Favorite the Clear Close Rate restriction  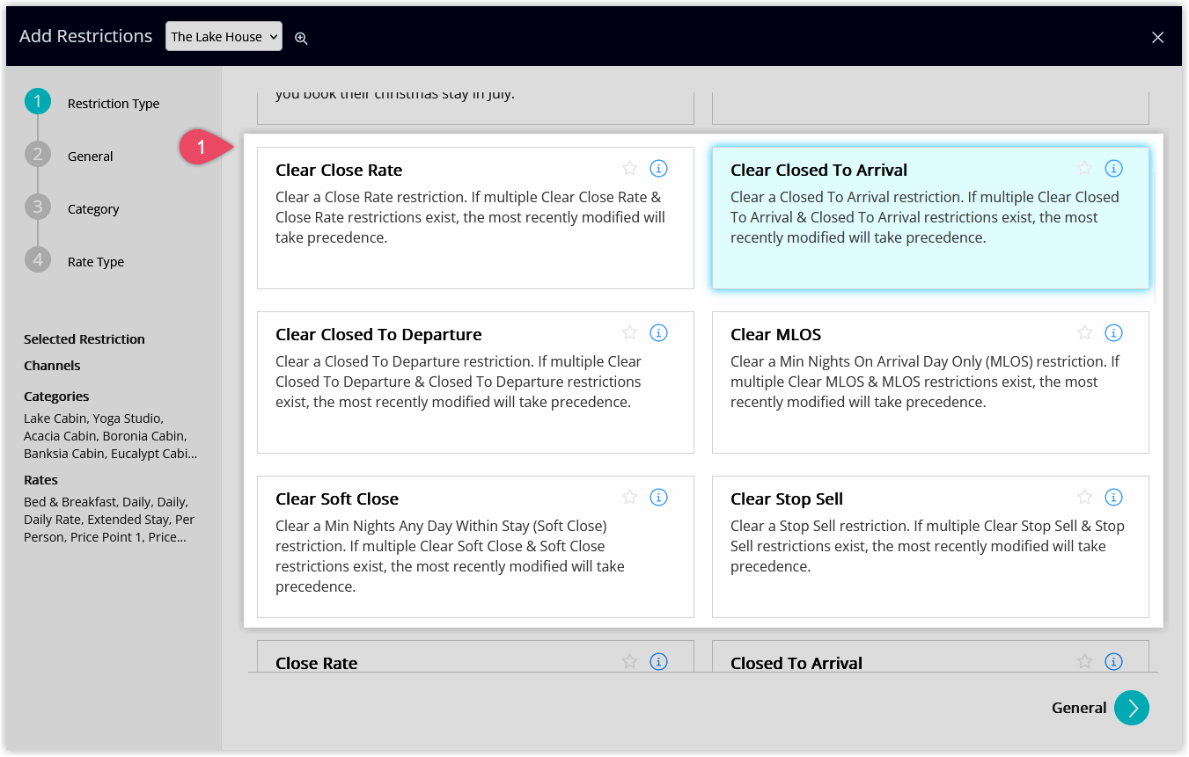pyautogui.click(x=630, y=168)
